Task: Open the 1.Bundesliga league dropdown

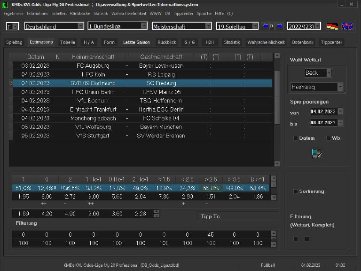Action: tap(144, 25)
